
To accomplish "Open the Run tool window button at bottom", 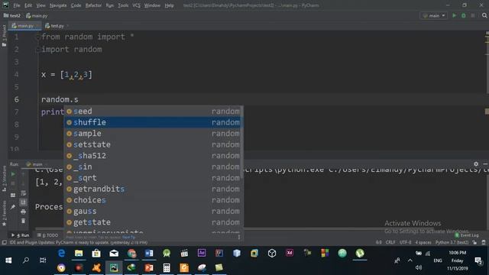I will tap(21, 235).
